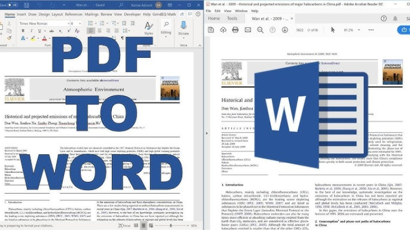
Task: Insert bulleted list
Action: click(x=90, y=23)
